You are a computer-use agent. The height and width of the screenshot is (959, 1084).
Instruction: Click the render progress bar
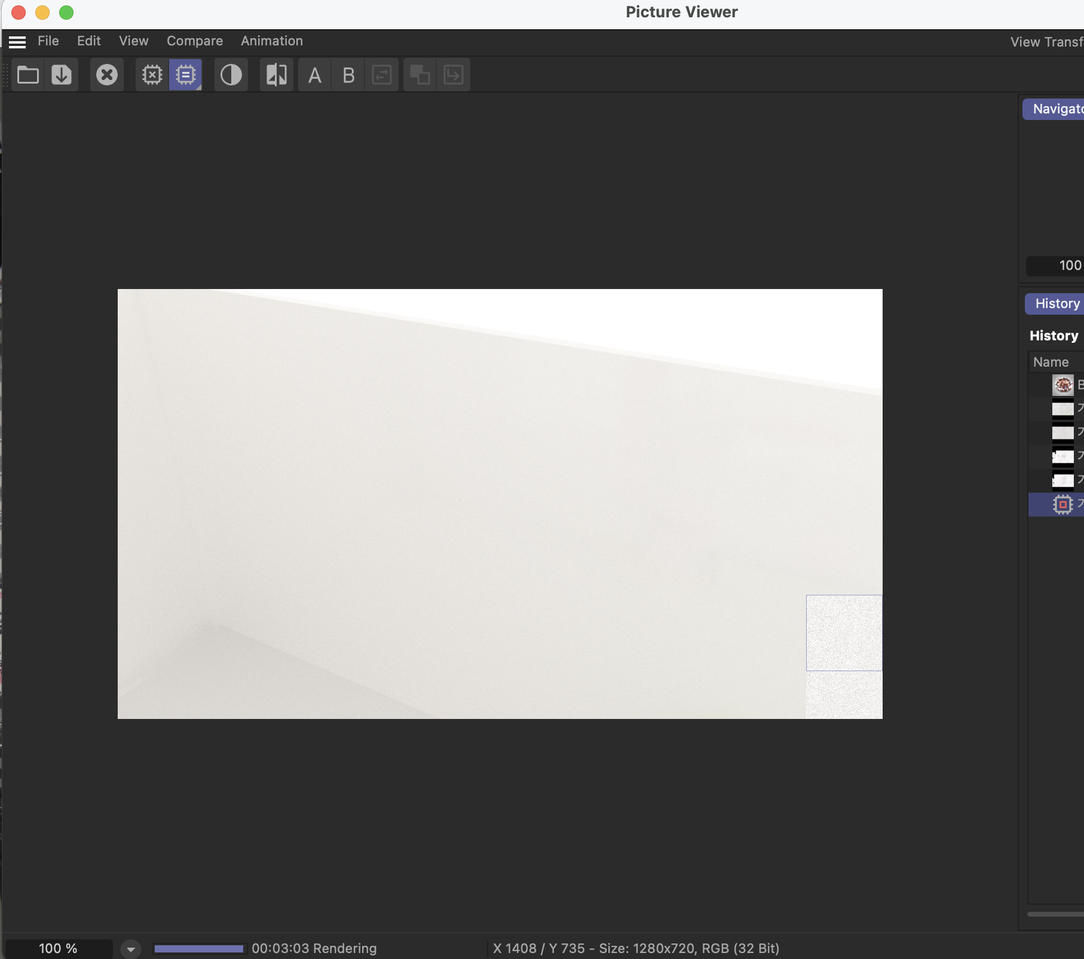point(199,949)
